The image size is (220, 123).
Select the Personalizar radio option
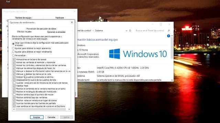pyautogui.click(x=13, y=55)
